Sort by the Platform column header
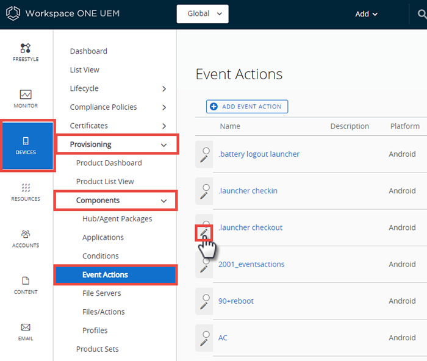 click(x=405, y=126)
